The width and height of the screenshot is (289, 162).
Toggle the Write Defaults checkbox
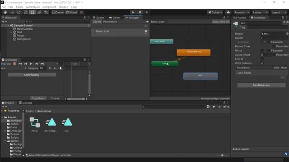262,63
